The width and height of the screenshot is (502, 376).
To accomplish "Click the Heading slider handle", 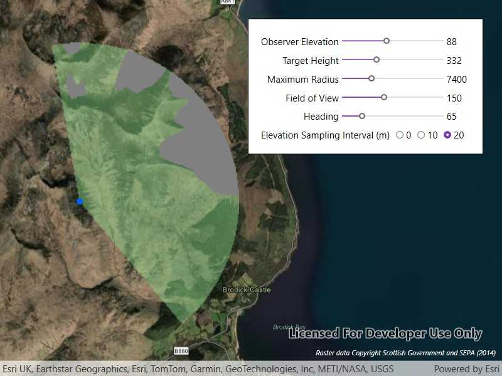I will pos(361,117).
